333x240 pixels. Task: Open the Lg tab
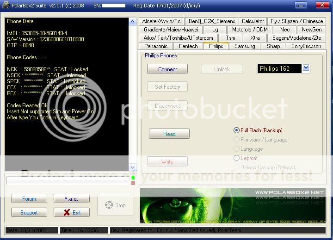point(215,30)
